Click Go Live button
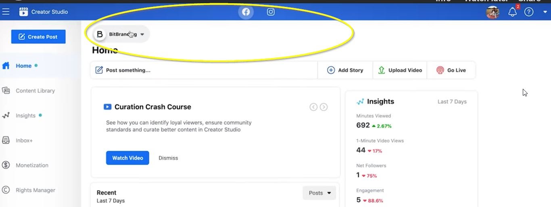The width and height of the screenshot is (551, 207). [451, 70]
